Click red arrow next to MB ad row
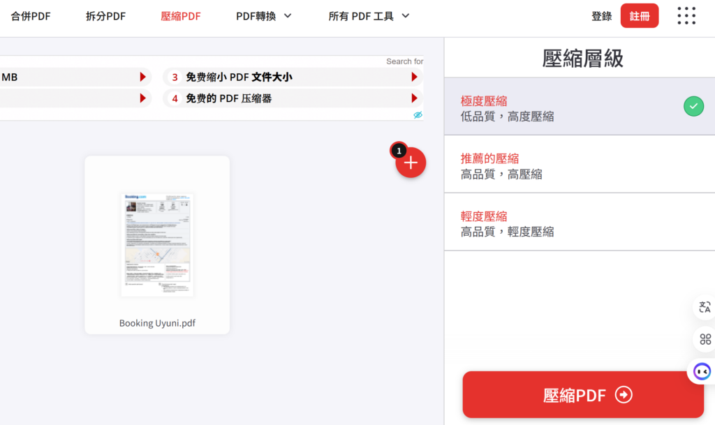This screenshot has width=715, height=425. click(x=143, y=77)
